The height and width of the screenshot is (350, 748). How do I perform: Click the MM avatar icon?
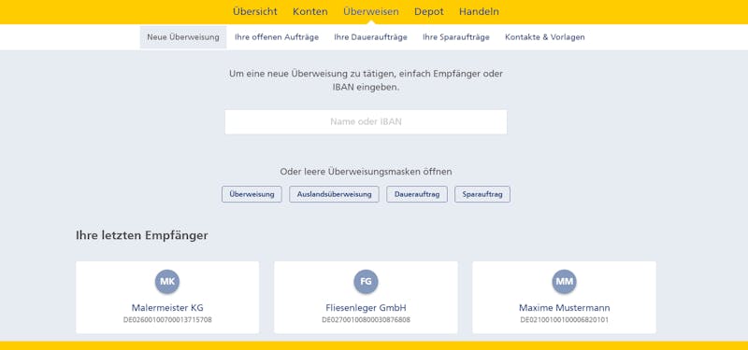click(x=565, y=282)
